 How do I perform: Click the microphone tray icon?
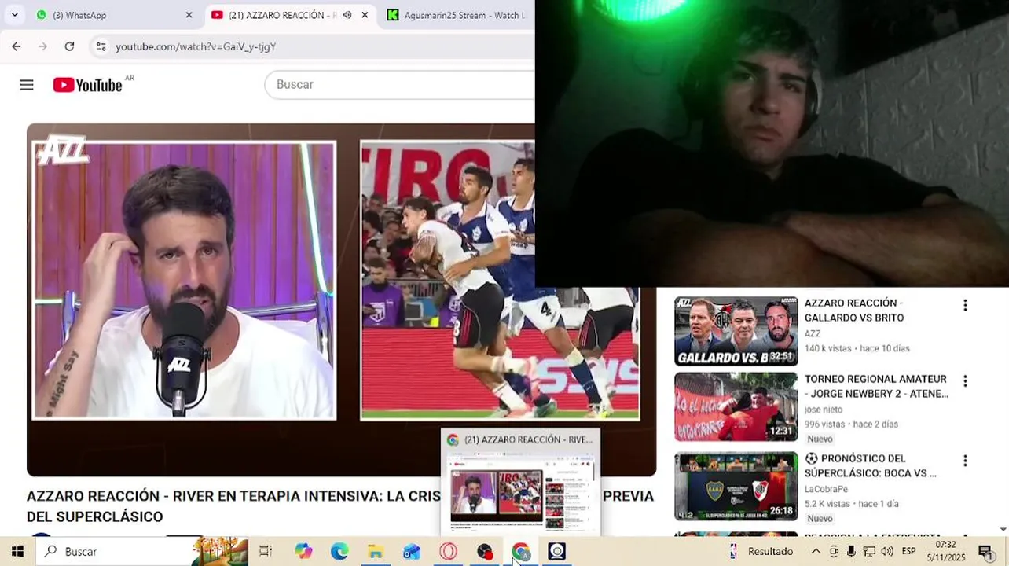coord(851,552)
